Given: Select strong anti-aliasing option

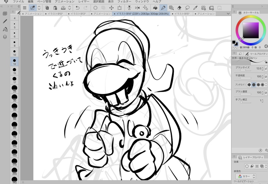Looking at the screenshot, I should point(262,84).
